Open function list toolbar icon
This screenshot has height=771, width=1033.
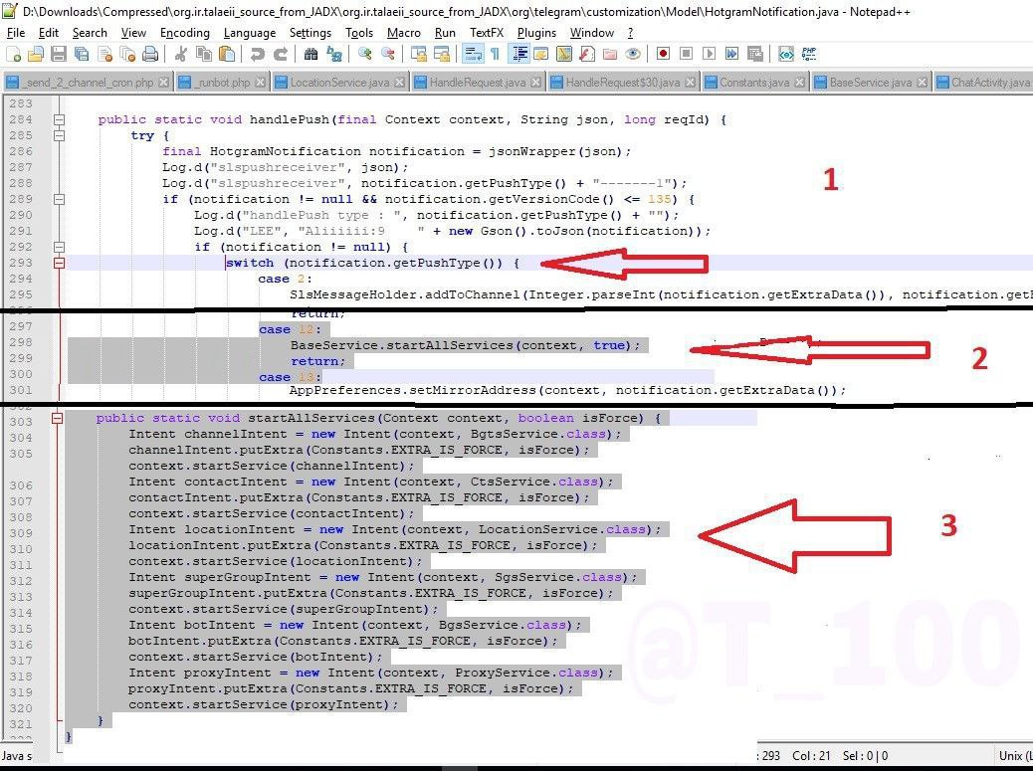[587, 54]
